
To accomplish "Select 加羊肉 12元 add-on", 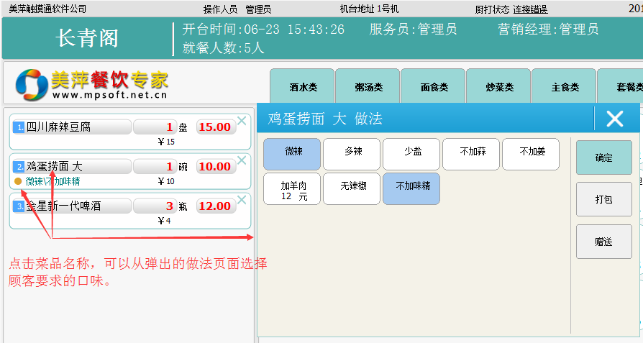I will pyautogui.click(x=292, y=188).
